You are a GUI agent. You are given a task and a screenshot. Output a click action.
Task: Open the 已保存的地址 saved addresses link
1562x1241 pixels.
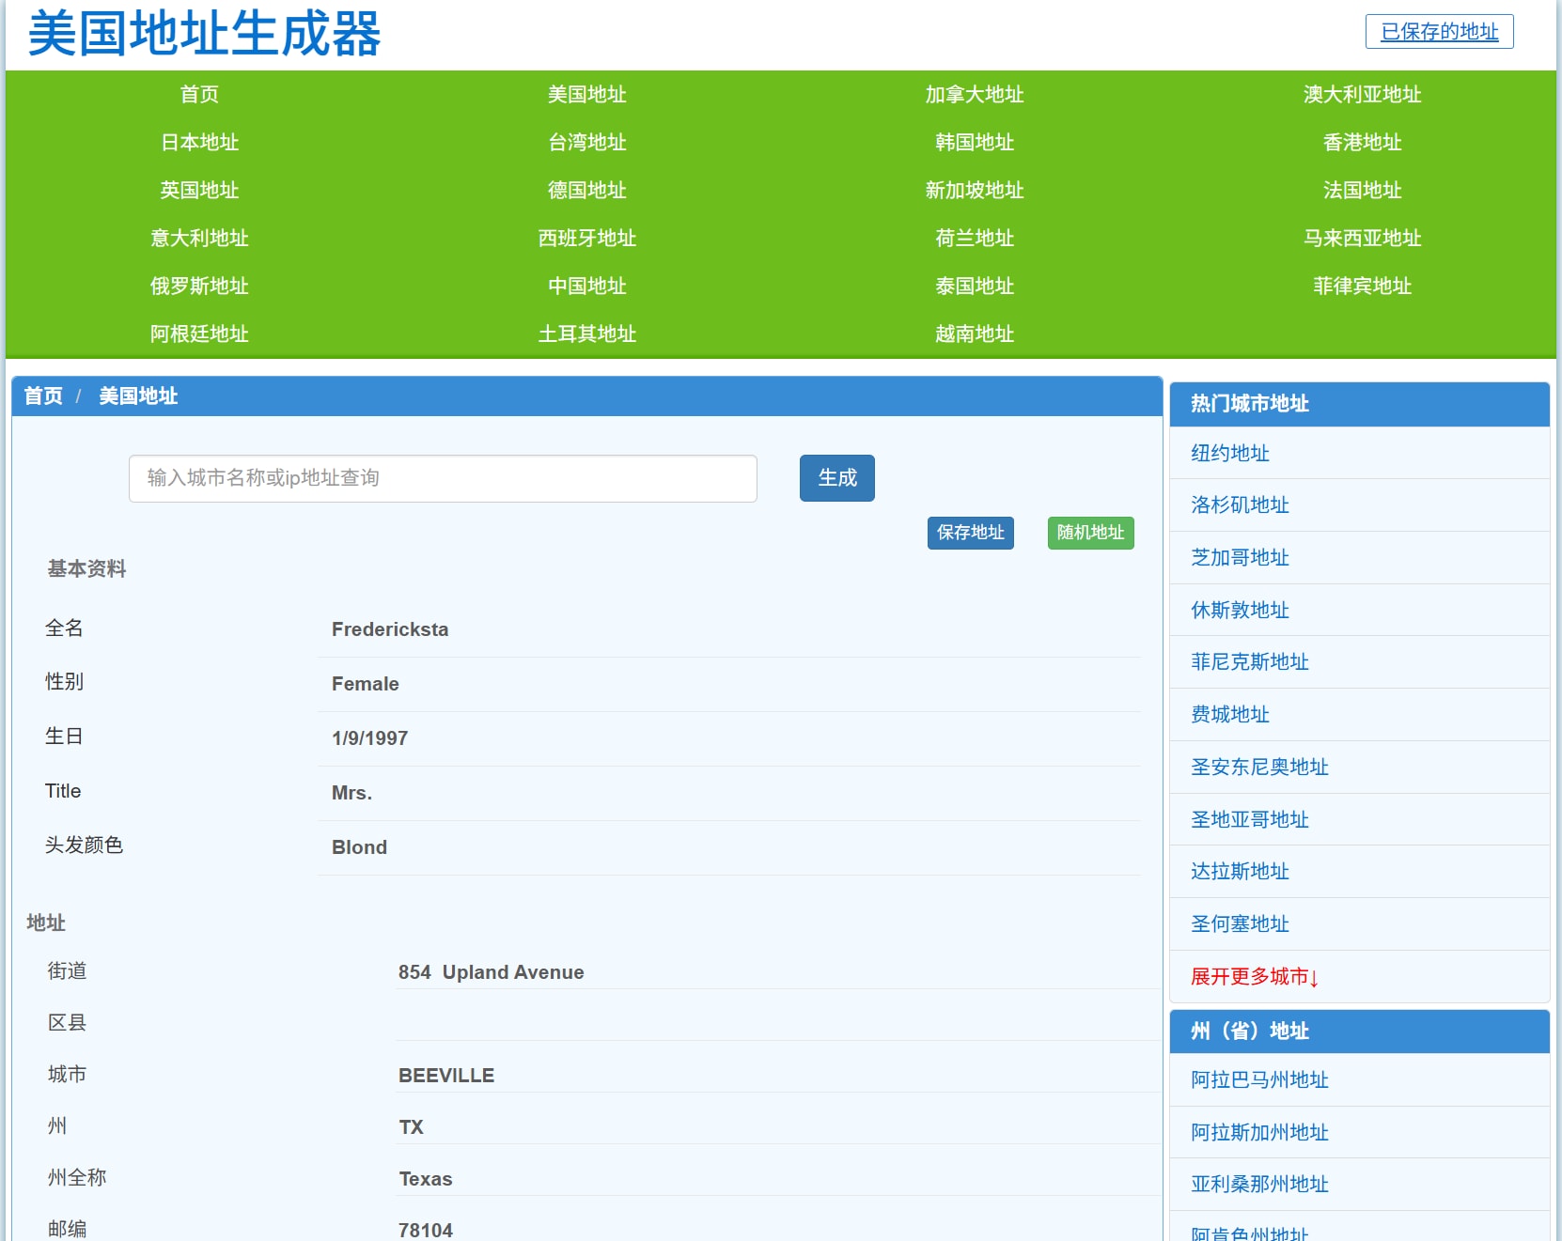tap(1438, 32)
